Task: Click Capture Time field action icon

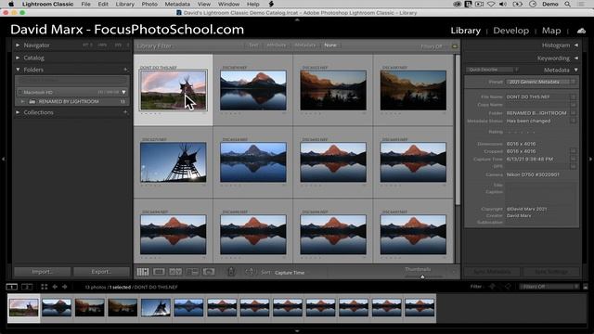Action: click(574, 159)
